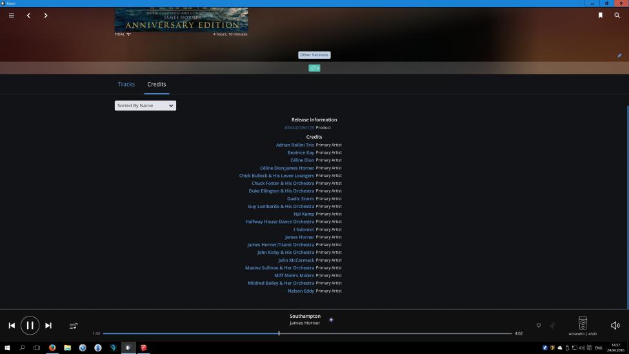Click the pencil edit icon
629x354 pixels.
[x=619, y=56]
